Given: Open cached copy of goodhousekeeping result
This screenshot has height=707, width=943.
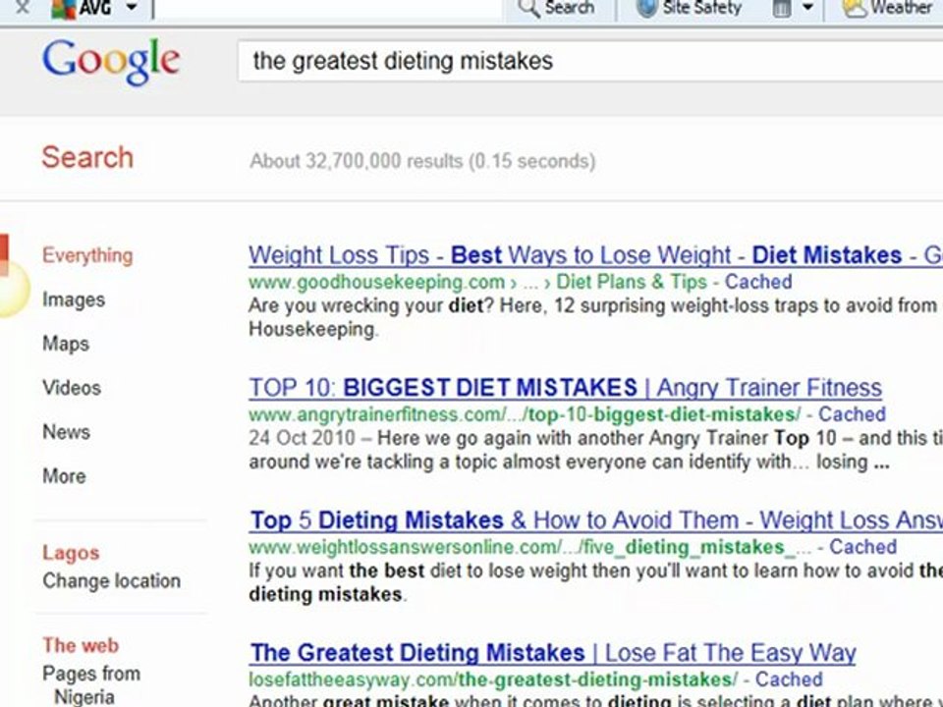Looking at the screenshot, I should pos(757,282).
